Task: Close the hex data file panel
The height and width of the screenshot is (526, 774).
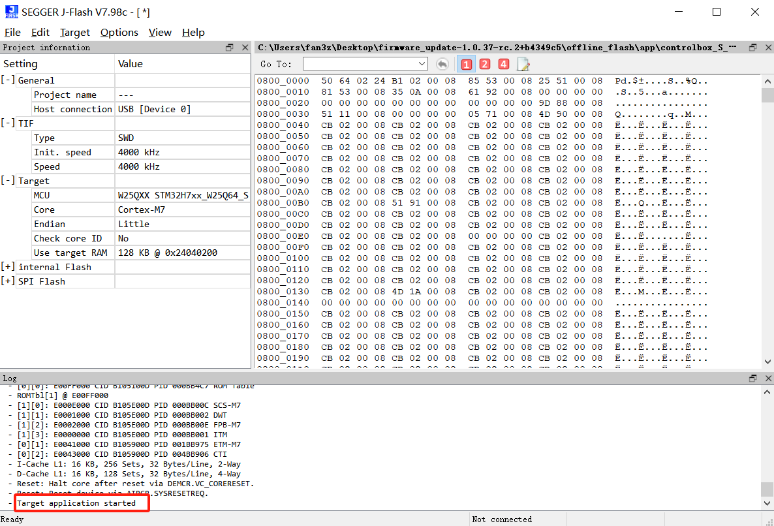Action: pyautogui.click(x=768, y=48)
